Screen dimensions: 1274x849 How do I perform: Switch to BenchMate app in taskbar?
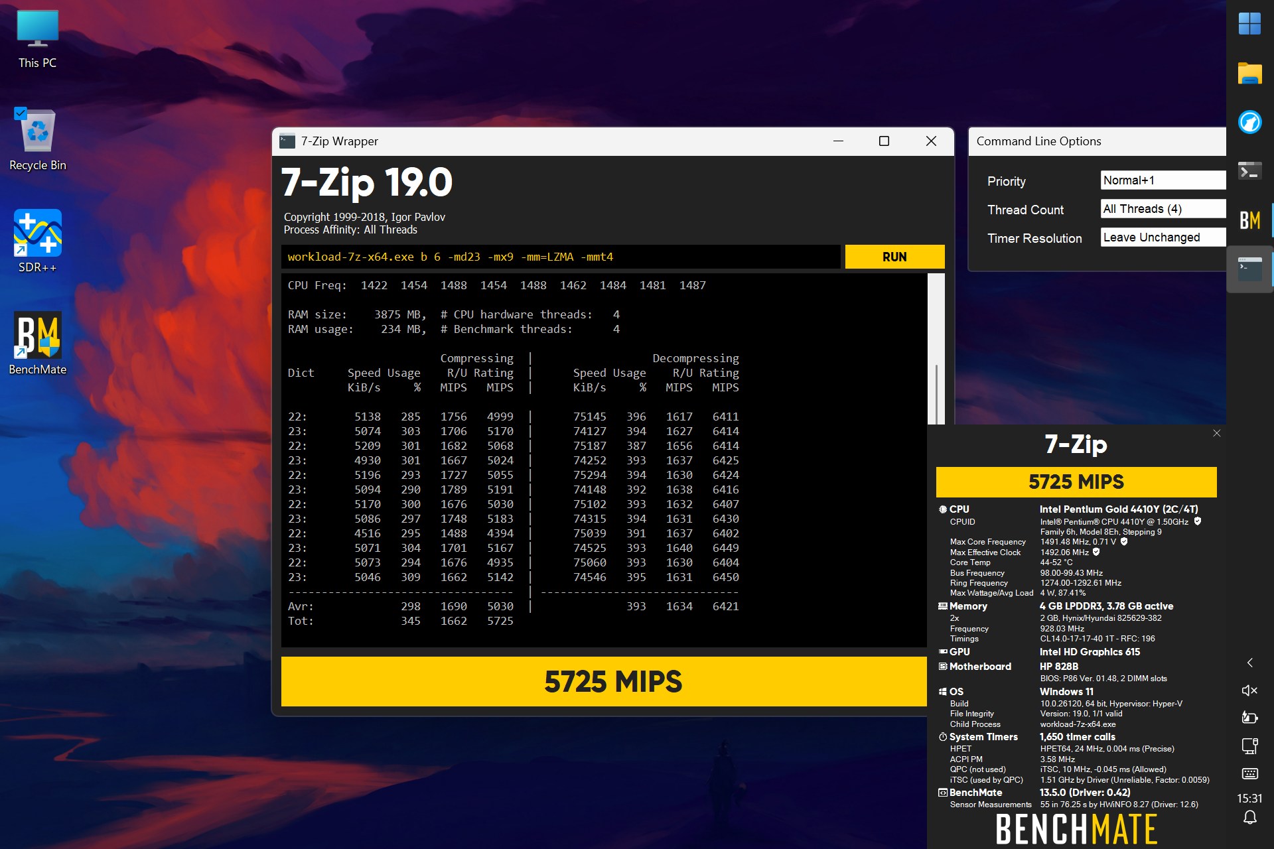point(1249,220)
